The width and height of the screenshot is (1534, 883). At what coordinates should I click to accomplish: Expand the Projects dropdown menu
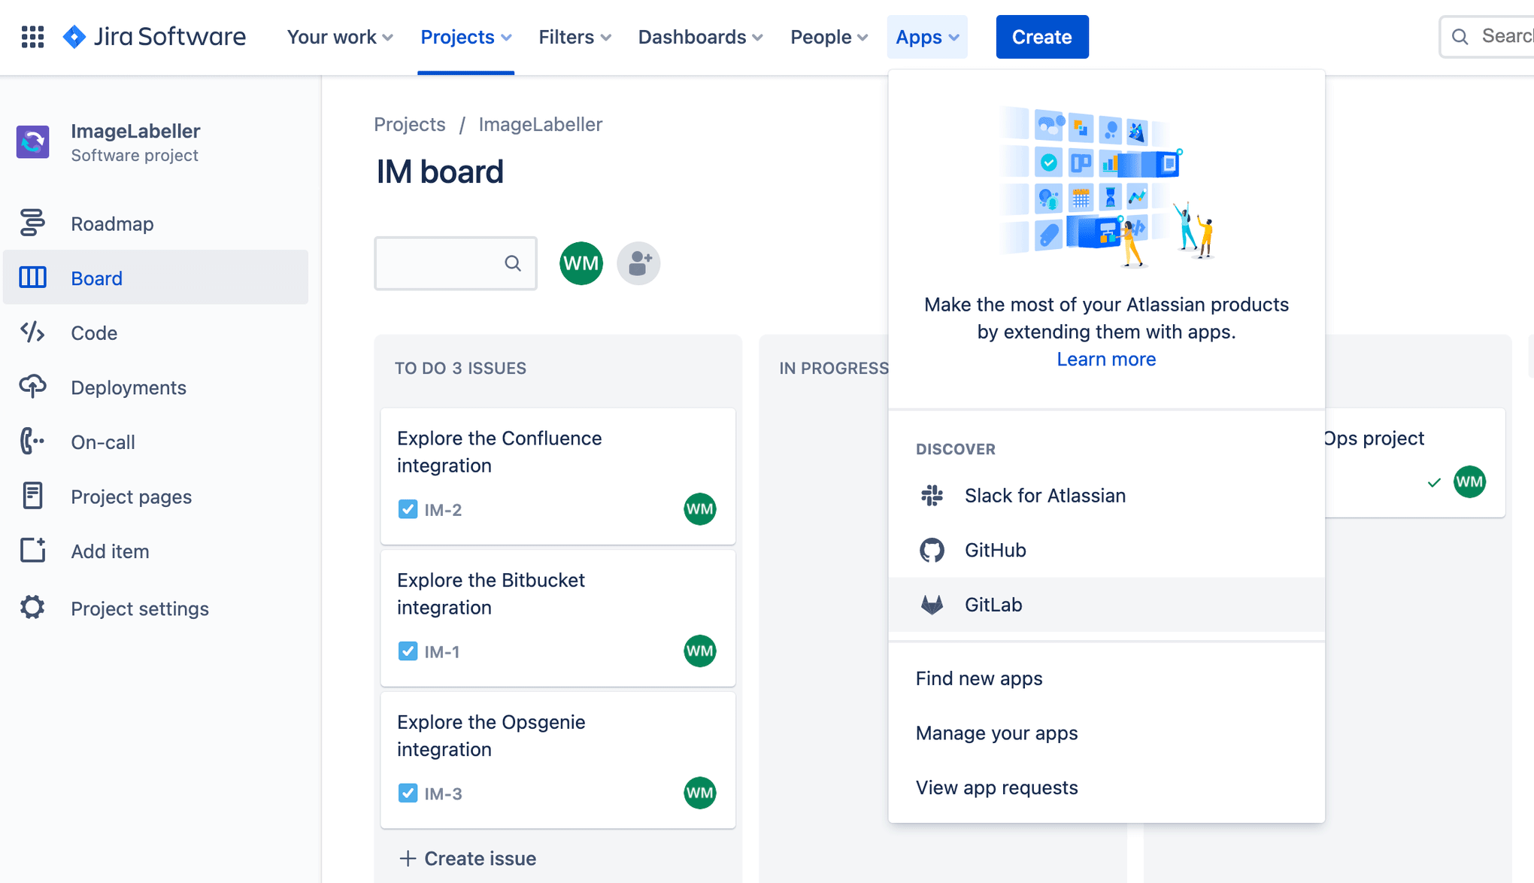[465, 37]
